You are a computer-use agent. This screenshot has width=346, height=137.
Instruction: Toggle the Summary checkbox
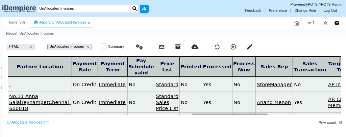(104, 46)
